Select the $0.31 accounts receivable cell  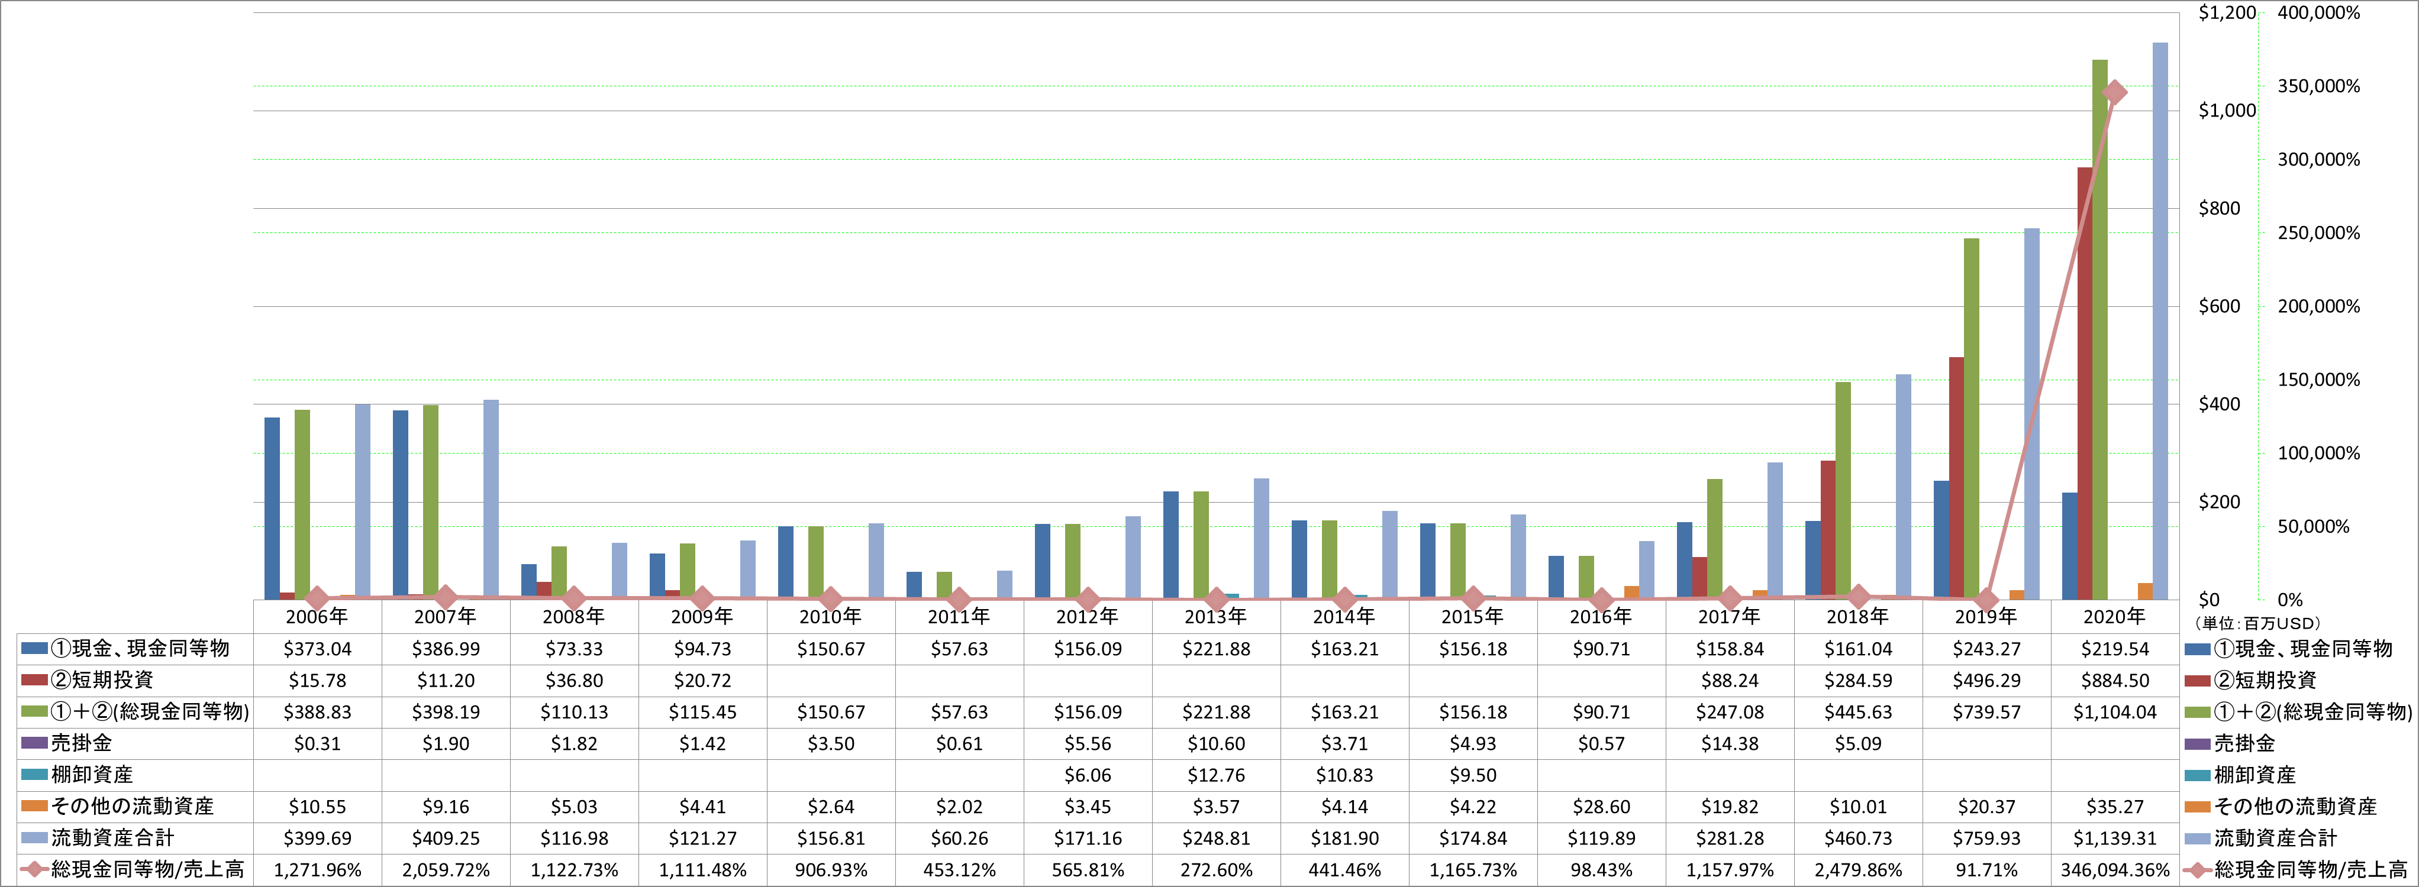coord(317,743)
